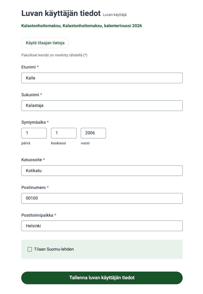
Task: Click the Syntymäaika label text
Action: (x=34, y=122)
